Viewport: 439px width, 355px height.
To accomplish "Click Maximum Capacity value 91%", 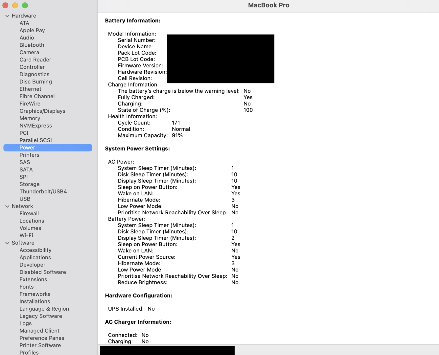I will tap(177, 135).
